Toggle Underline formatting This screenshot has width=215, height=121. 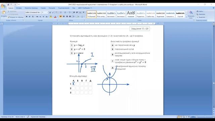tap(33, 16)
